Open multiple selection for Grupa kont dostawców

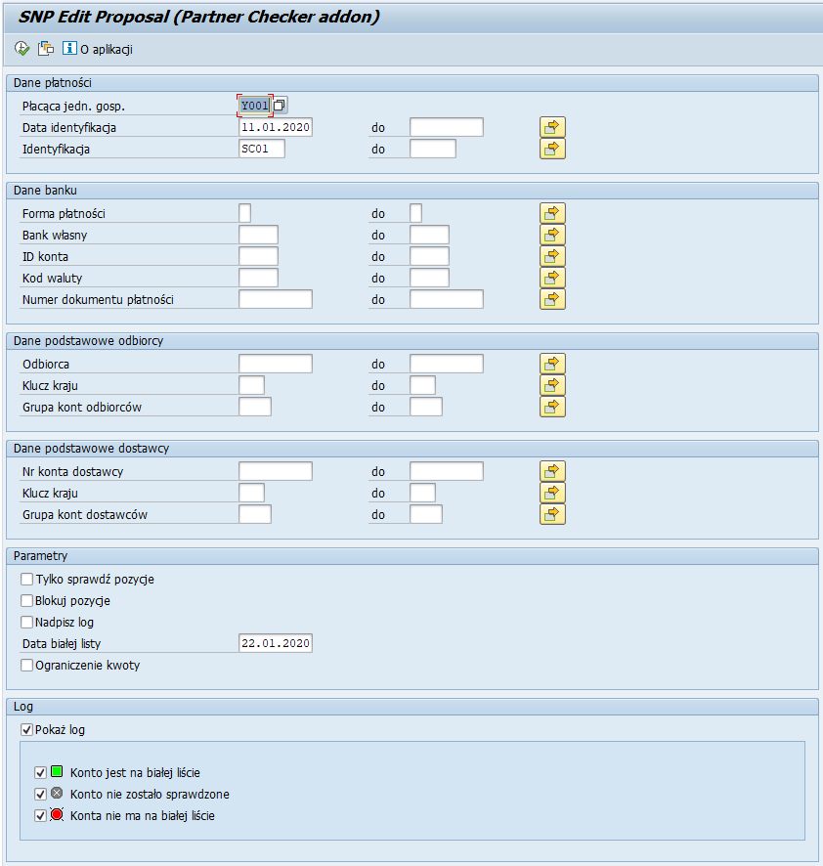click(552, 514)
